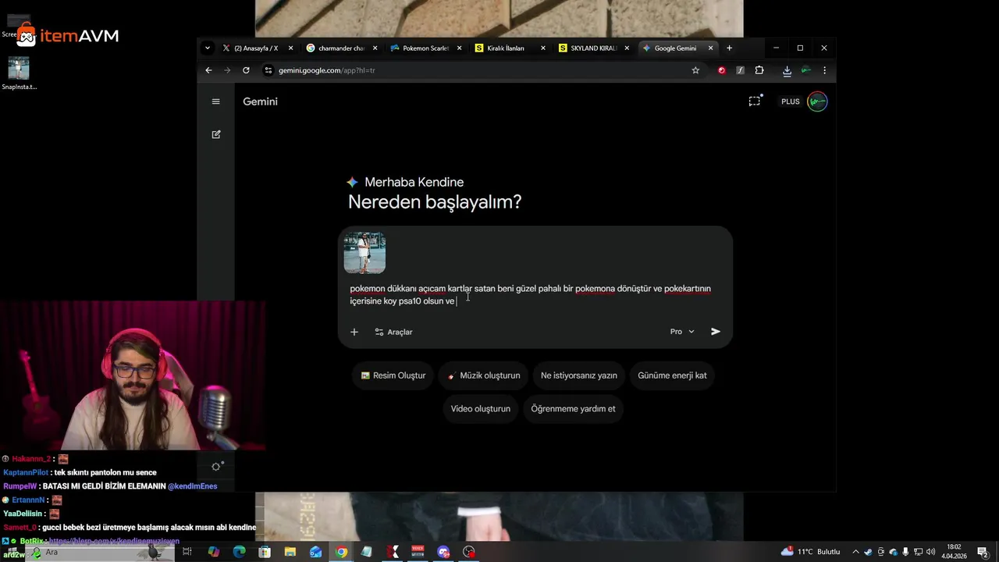Image resolution: width=999 pixels, height=562 pixels.
Task: Open OBS Studio from the taskbar
Action: click(x=469, y=552)
